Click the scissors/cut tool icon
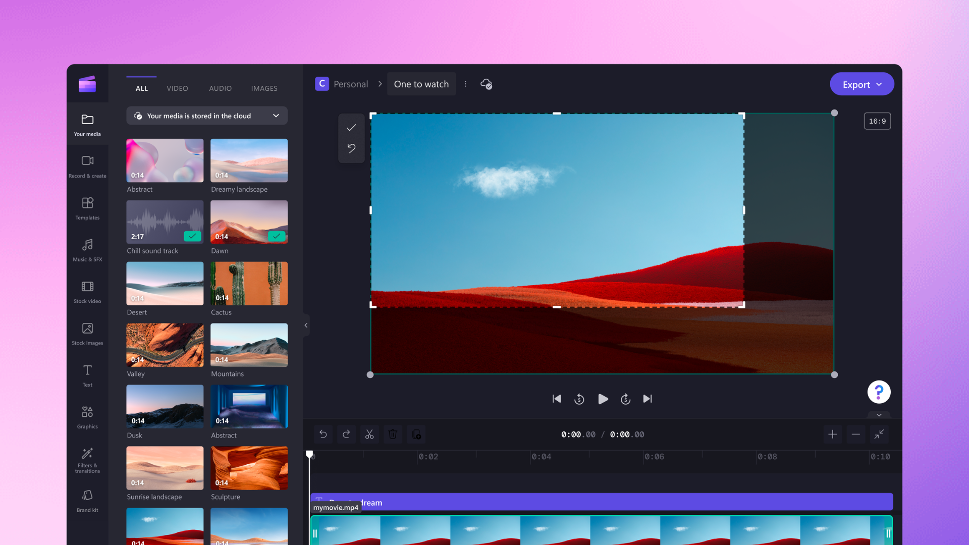The height and width of the screenshot is (545, 969). click(369, 433)
